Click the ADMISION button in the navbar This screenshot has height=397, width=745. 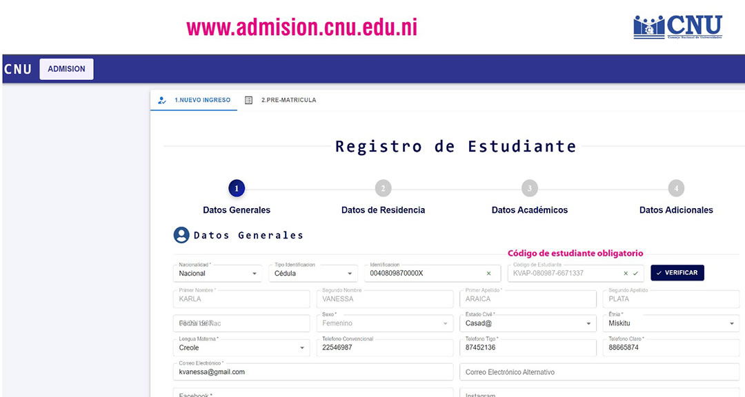(66, 69)
